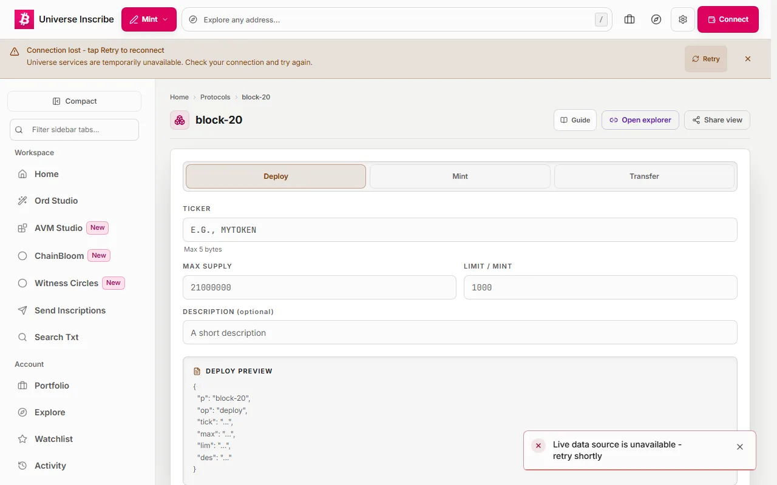The width and height of the screenshot is (777, 485).
Task: Click the Max 5 bytes hint text
Action: click(x=203, y=249)
